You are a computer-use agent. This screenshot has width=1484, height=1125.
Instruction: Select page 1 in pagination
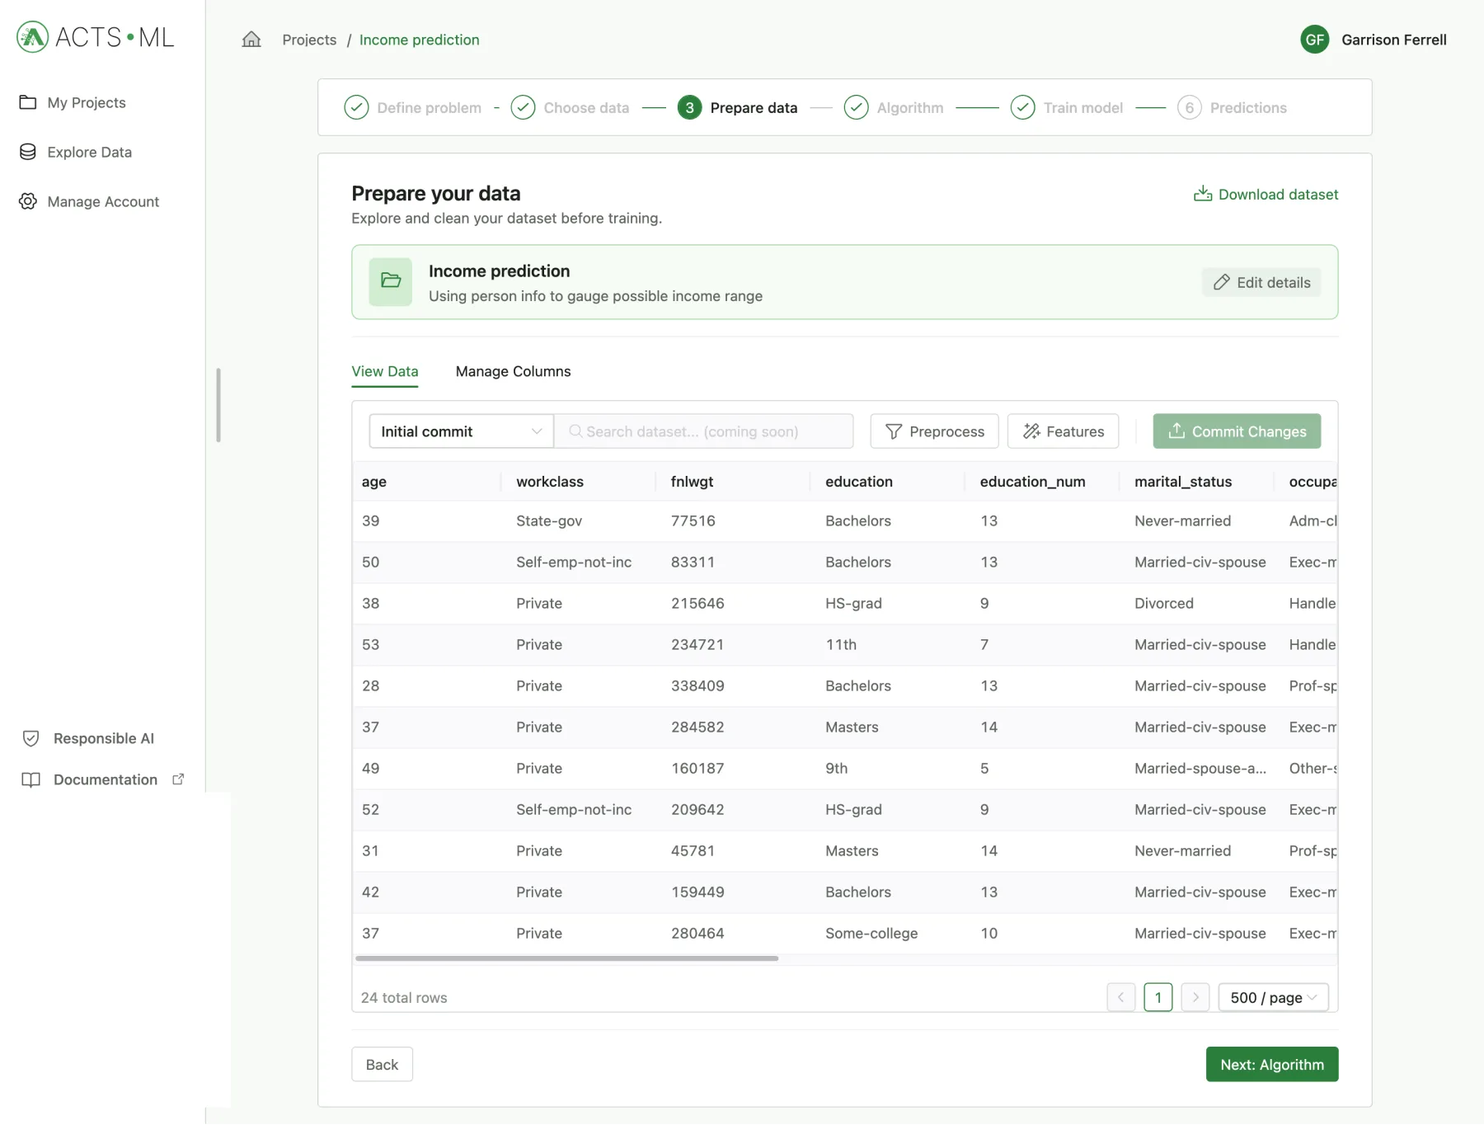tap(1158, 997)
